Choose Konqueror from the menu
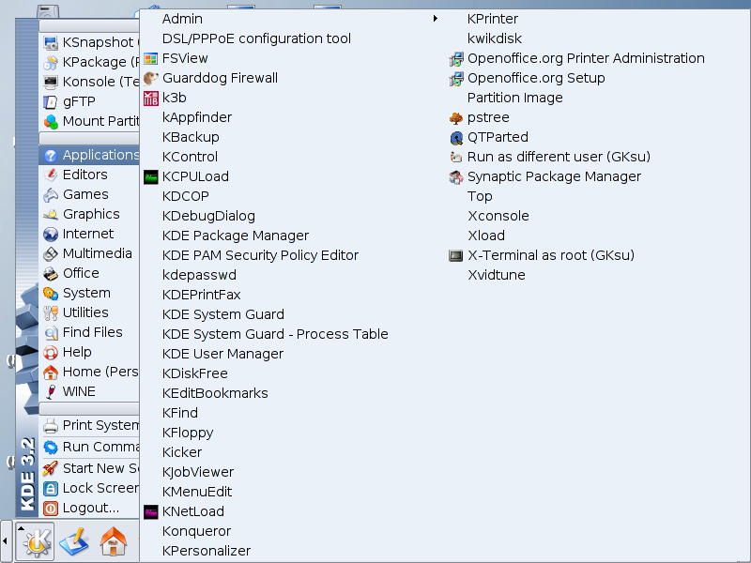Viewport: 751px width, 563px height. [196, 531]
